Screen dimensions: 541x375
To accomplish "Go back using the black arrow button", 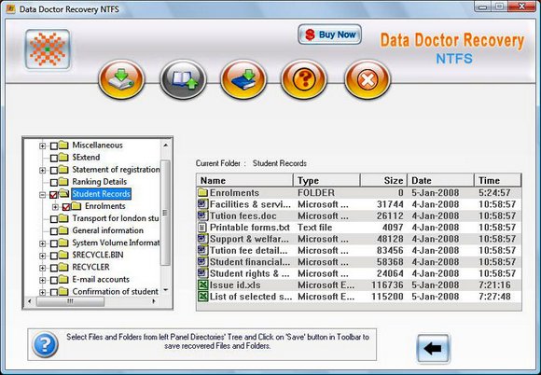I will point(433,349).
